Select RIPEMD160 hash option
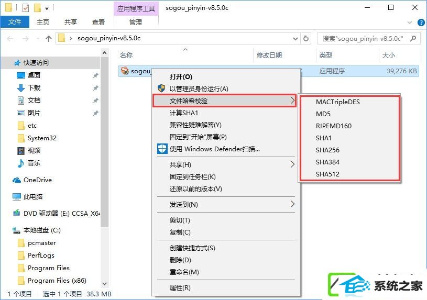 (334, 126)
